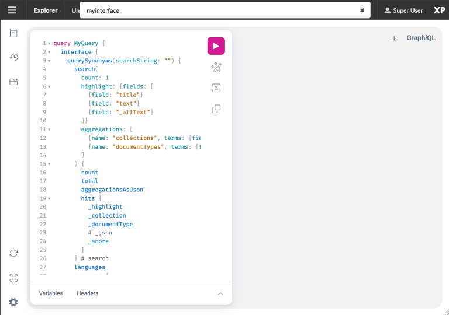Click the XP logo
This screenshot has height=315, width=449.
tap(439, 10)
